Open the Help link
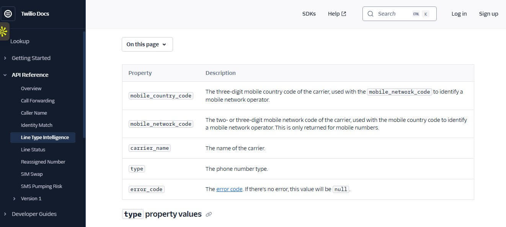Screen dimensions: 506x227 tap(337, 14)
